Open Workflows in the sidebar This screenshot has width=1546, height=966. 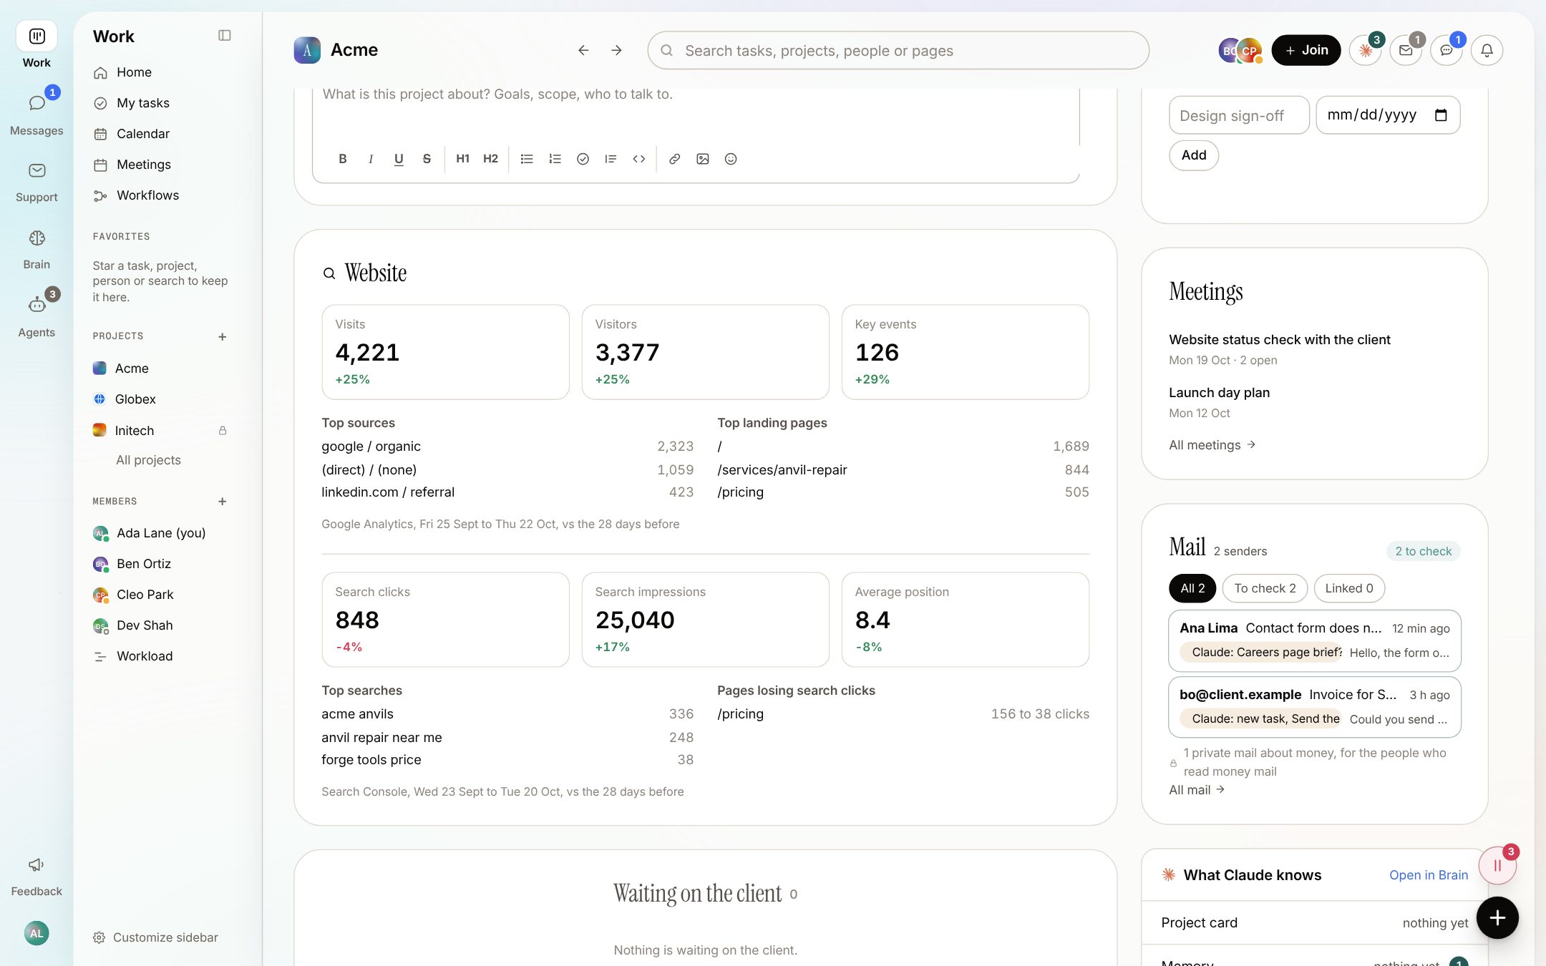tap(162, 195)
